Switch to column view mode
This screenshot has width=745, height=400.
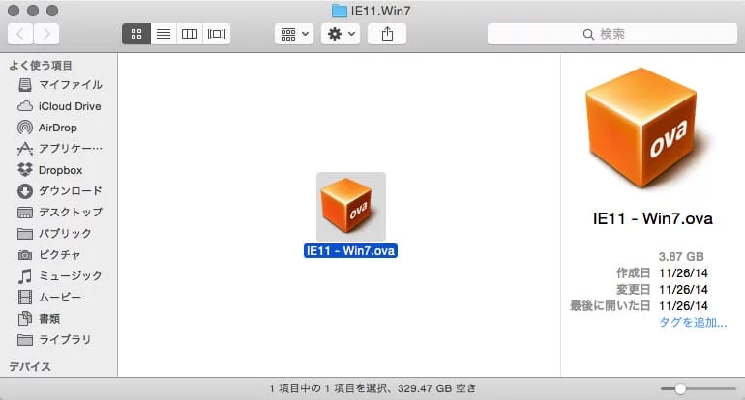190,34
